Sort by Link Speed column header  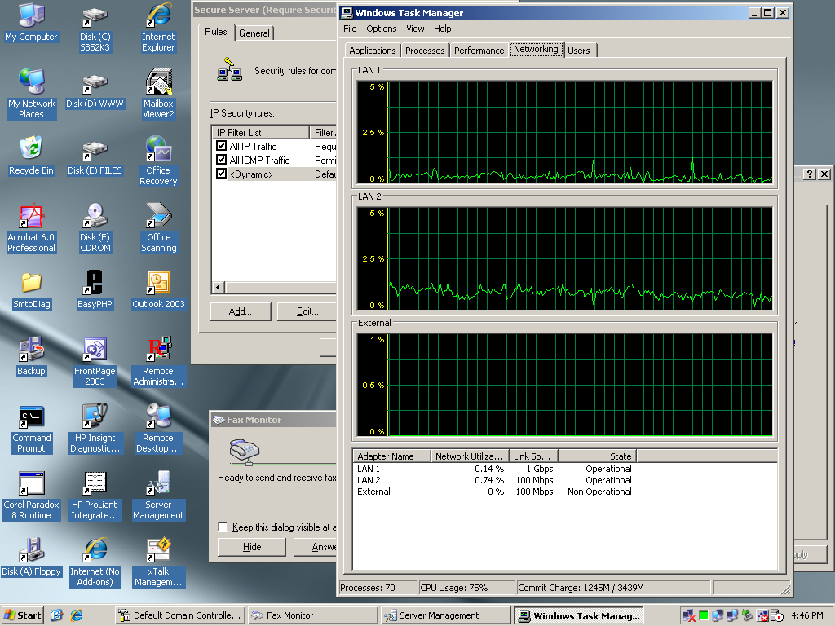[533, 456]
